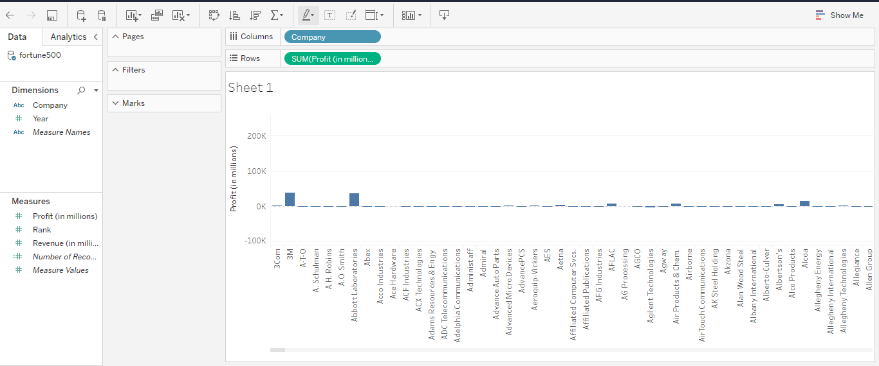
Task: Click the Undo back arrow
Action: pos(10,15)
